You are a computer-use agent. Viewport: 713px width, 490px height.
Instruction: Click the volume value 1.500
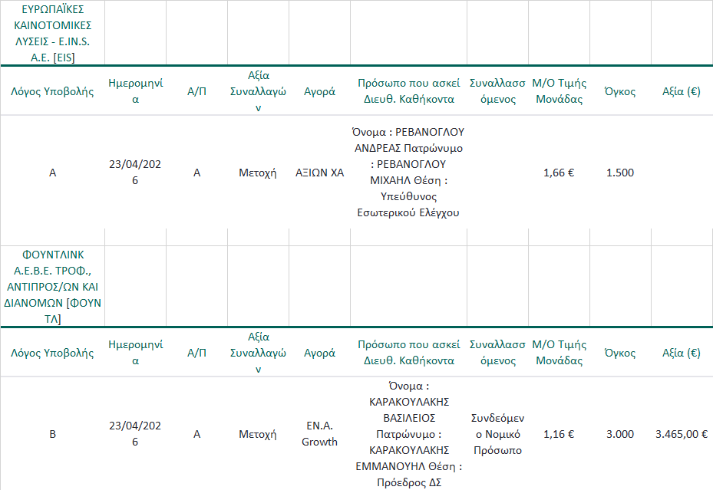point(620,173)
